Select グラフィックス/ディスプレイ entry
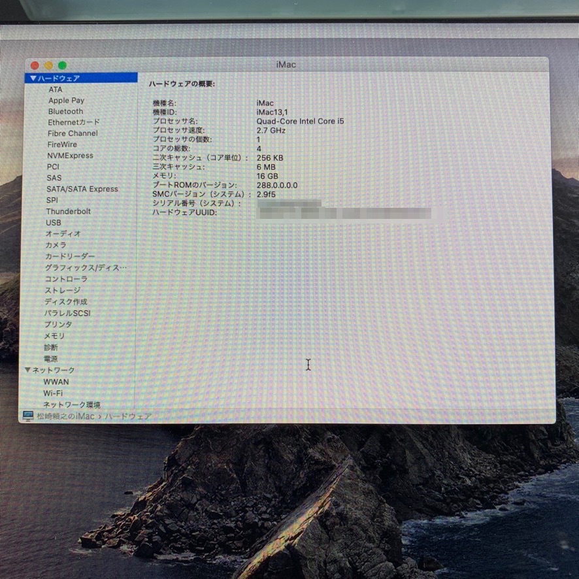The height and width of the screenshot is (579, 579). pyautogui.click(x=86, y=268)
